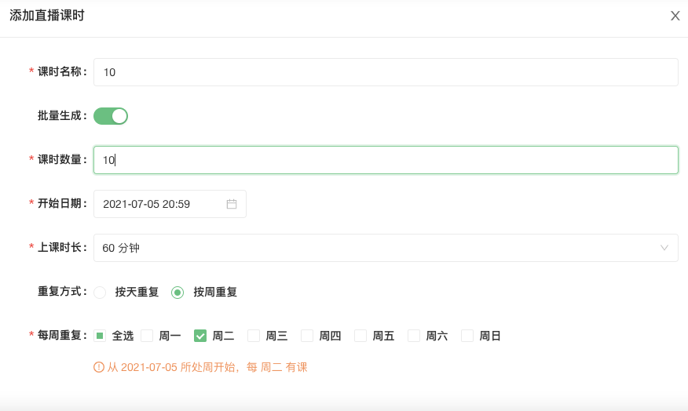The image size is (688, 411).
Task: Check the 周日 checkbox
Action: 467,336
